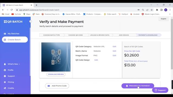Go to Choose Batch Type step
The width and height of the screenshot is (173, 97).
51,35
